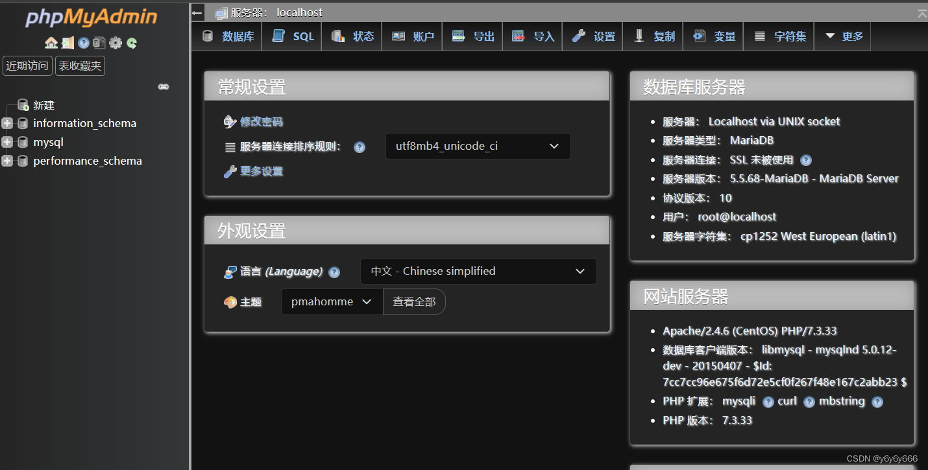The image size is (928, 470).
Task: Click the 查看全部 themes button
Action: point(414,301)
